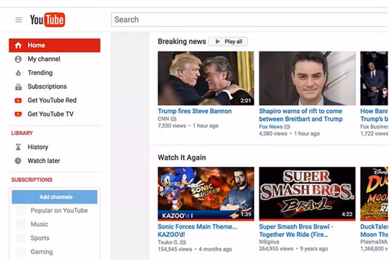Open Tsuko G. channel name link
This screenshot has height=260, width=390.
pos(168,243)
